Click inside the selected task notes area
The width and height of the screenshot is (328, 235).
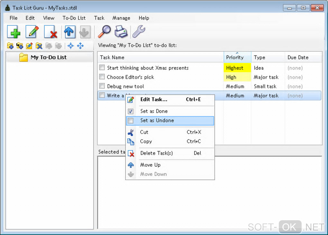click(209, 192)
